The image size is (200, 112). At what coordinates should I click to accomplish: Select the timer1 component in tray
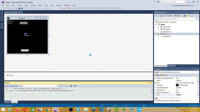click(10, 75)
